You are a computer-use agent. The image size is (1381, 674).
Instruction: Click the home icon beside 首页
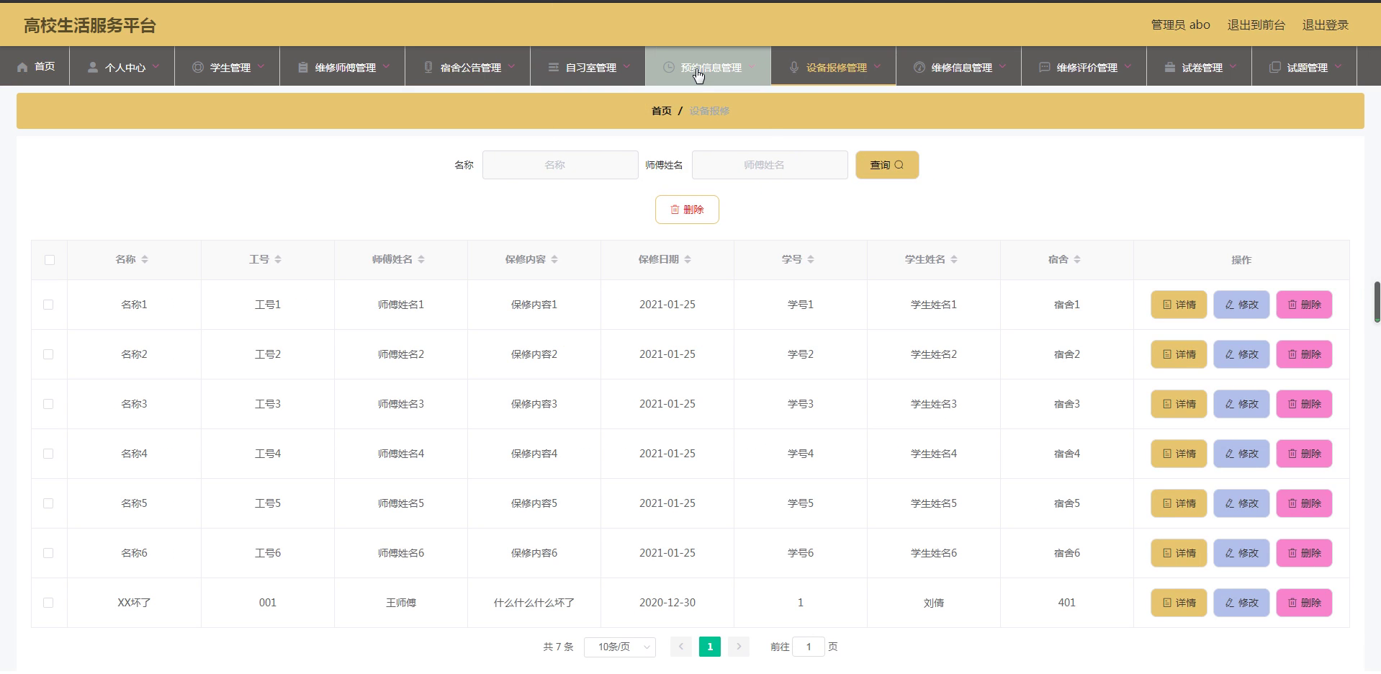coord(22,67)
